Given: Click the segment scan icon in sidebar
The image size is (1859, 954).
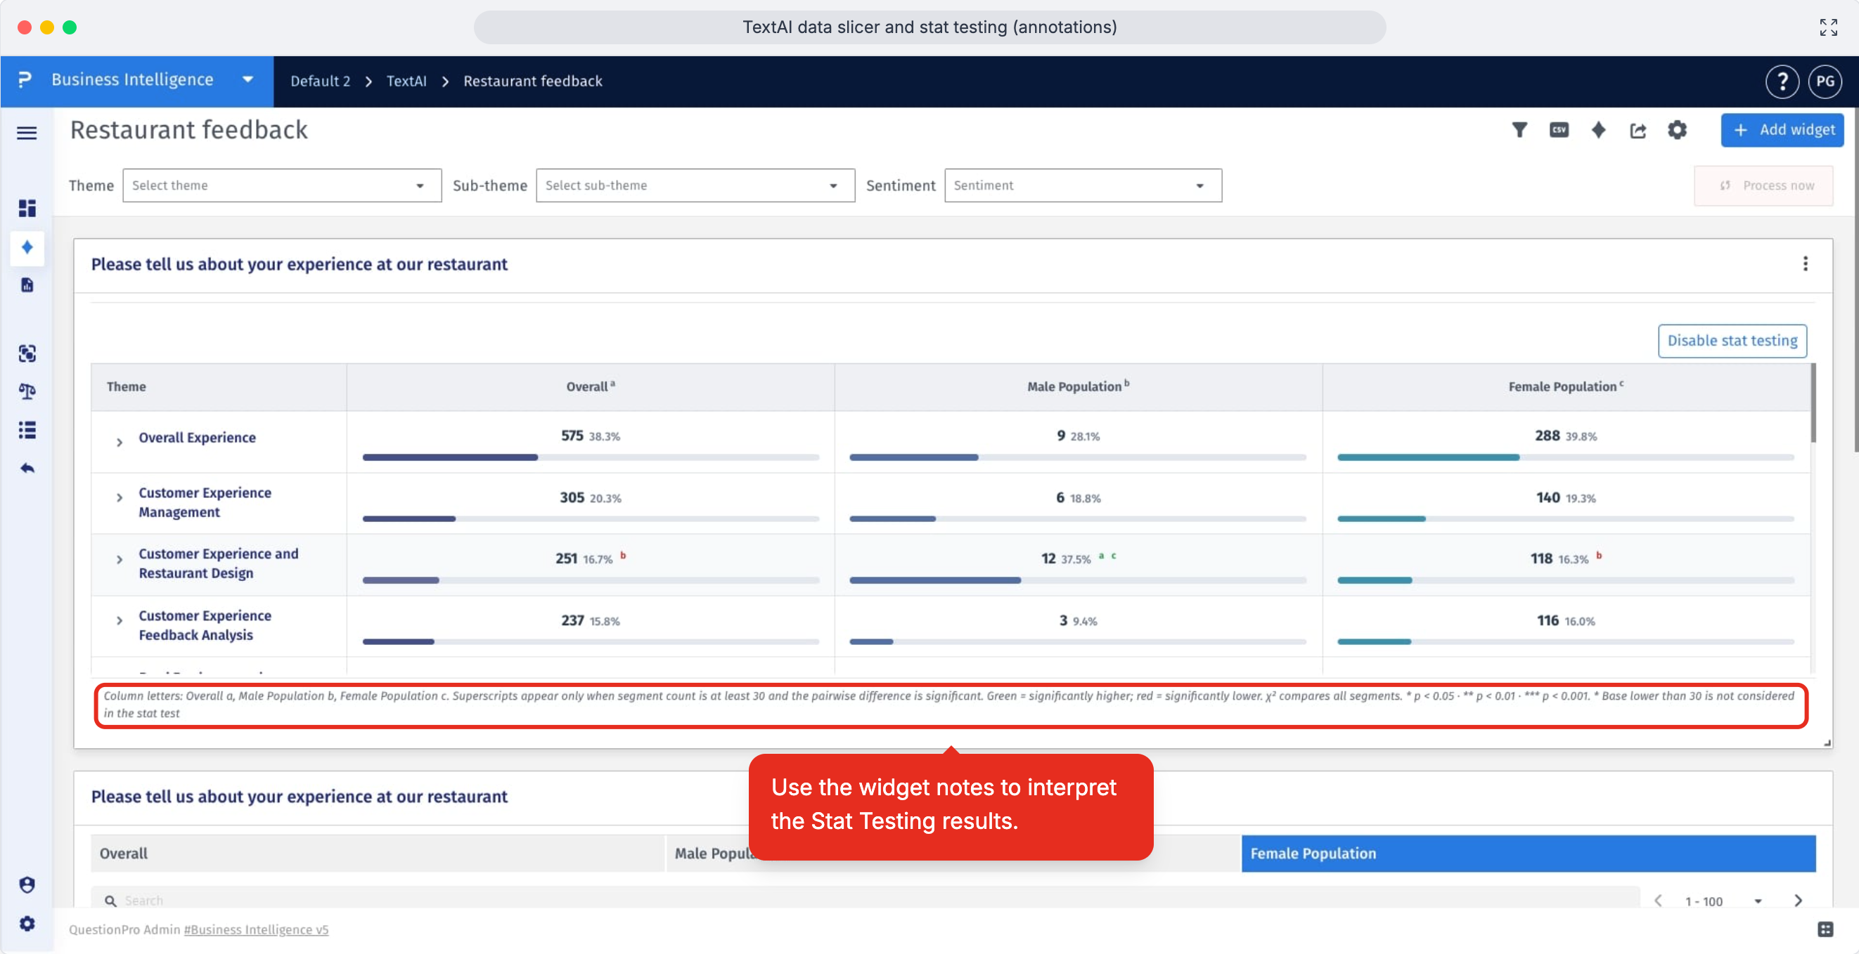Looking at the screenshot, I should tap(27, 353).
